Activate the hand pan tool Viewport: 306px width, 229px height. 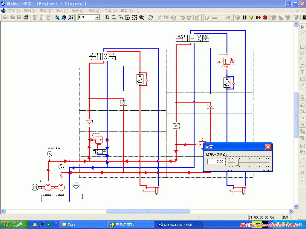tap(150, 18)
